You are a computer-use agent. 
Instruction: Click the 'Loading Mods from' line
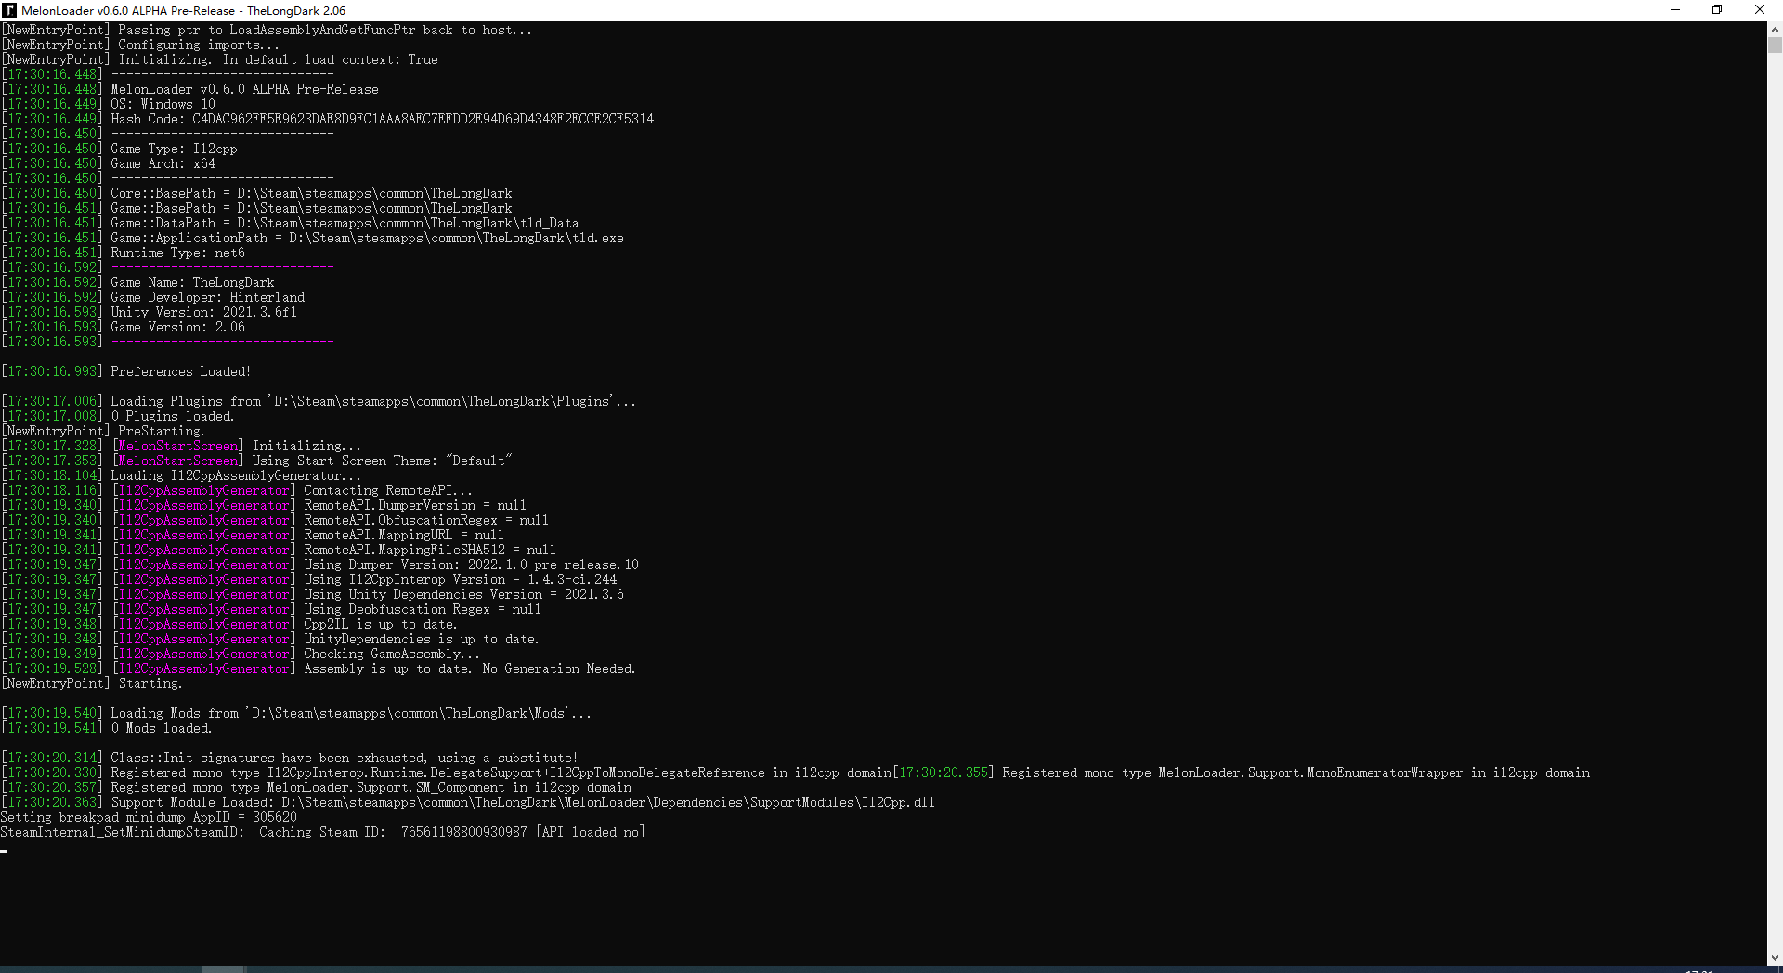296,713
